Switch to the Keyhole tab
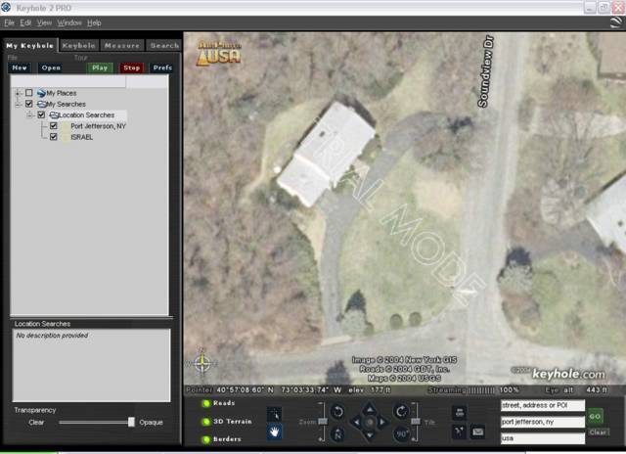 pos(79,46)
